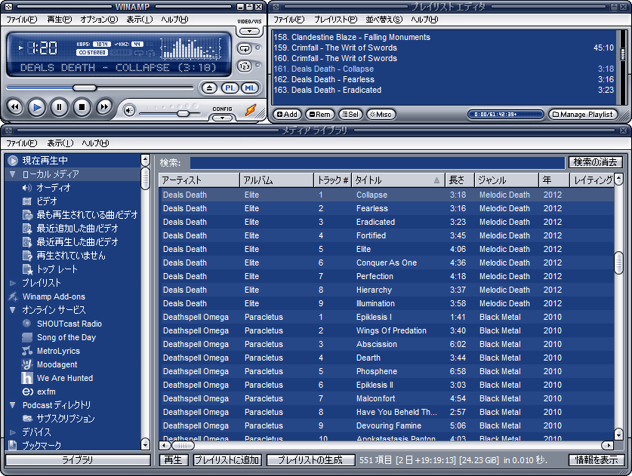Click the 情報を表示 button
Viewport: 632px width, 476px height.
click(x=597, y=460)
